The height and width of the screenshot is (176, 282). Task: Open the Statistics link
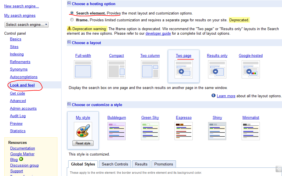point(18,131)
